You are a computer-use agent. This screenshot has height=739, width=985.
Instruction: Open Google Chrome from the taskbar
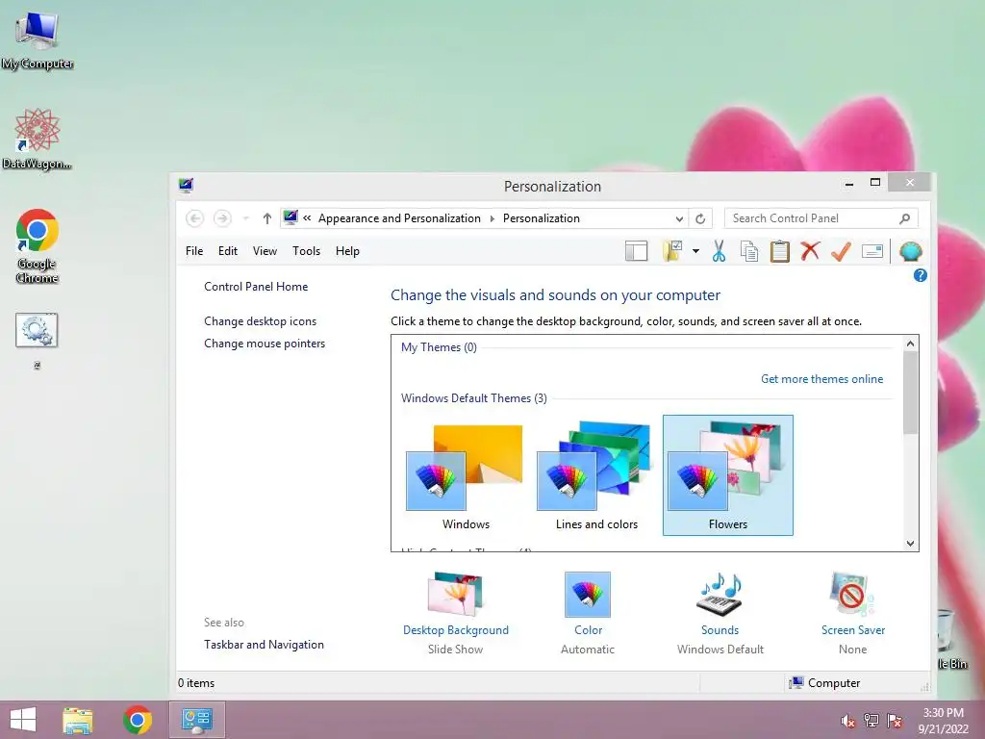pos(137,720)
